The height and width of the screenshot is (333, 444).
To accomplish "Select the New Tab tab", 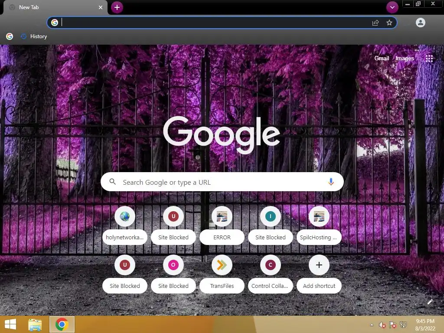I will pyautogui.click(x=55, y=7).
